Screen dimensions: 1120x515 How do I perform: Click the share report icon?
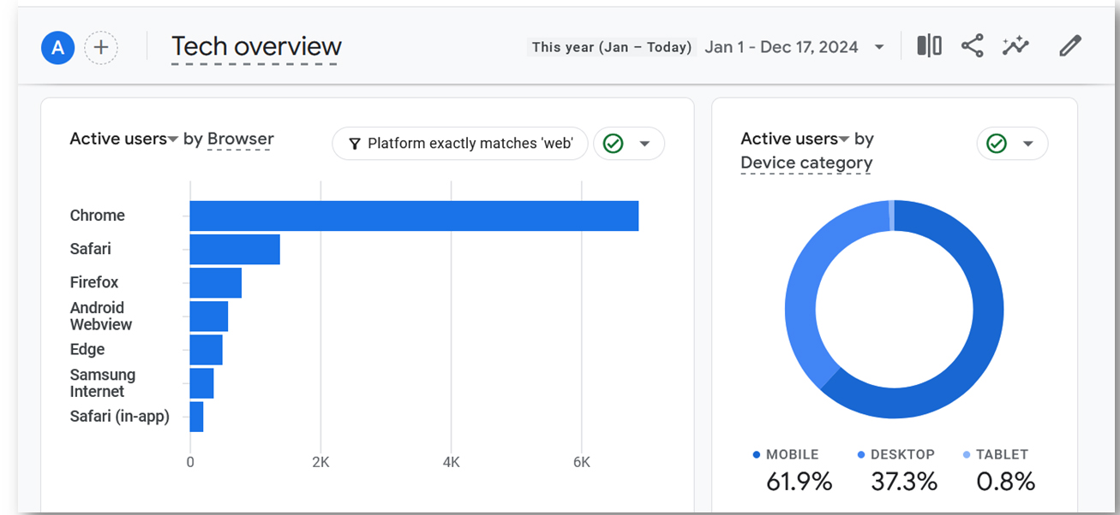[972, 46]
